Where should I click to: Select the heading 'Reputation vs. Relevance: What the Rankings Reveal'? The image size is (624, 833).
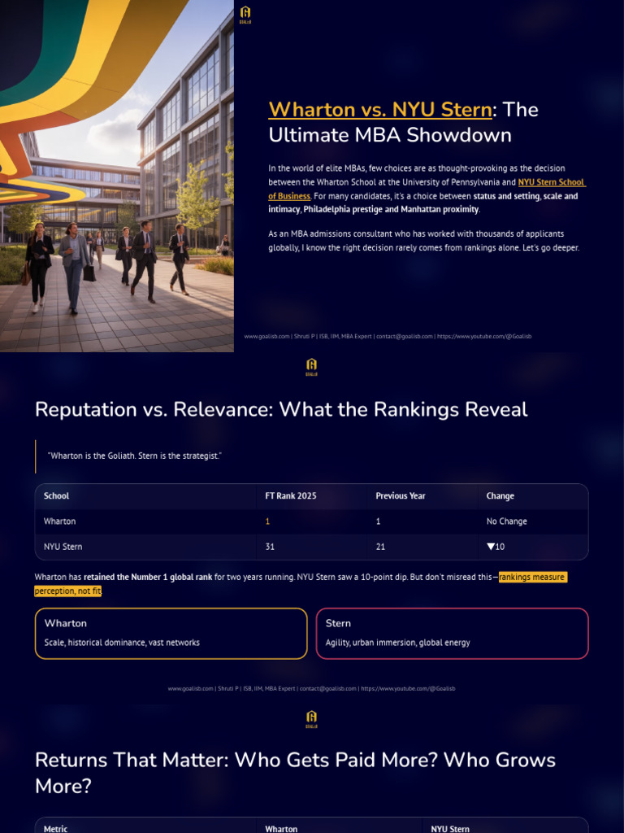coord(281,410)
